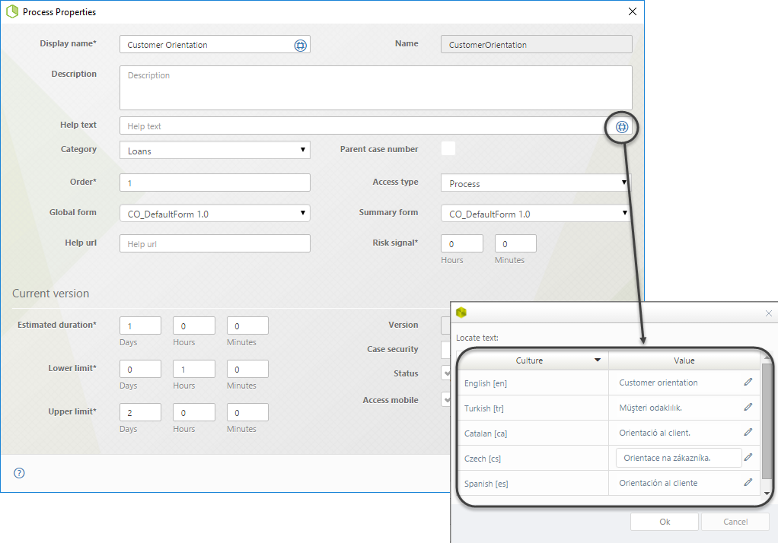The width and height of the screenshot is (778, 543).
Task: Open the Summary form dropdown
Action: pos(536,213)
